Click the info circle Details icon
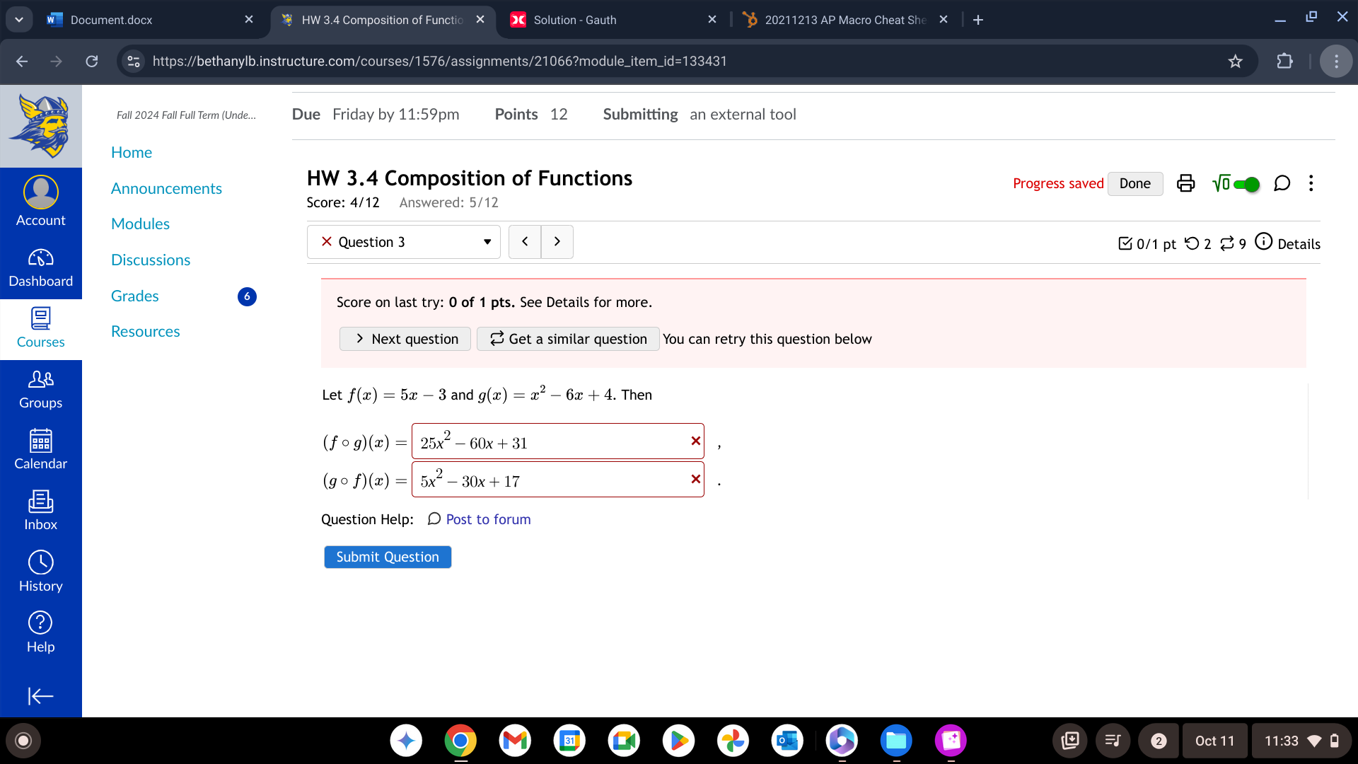The width and height of the screenshot is (1358, 764). pos(1265,243)
